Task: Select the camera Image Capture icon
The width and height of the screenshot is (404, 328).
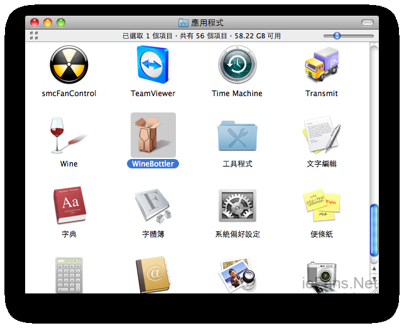Action: tap(322, 277)
